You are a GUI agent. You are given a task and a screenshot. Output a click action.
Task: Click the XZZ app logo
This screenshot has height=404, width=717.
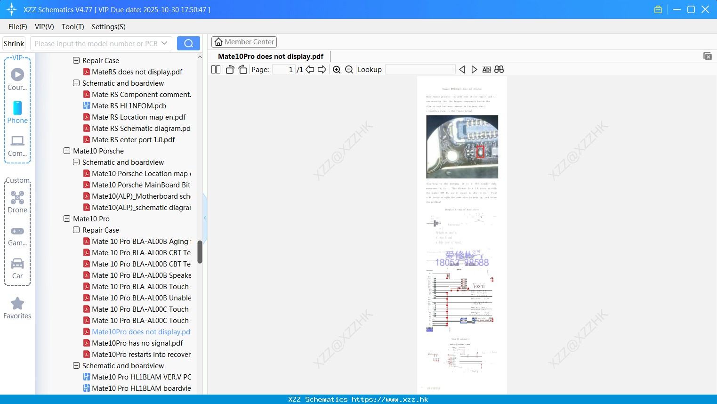(12, 9)
